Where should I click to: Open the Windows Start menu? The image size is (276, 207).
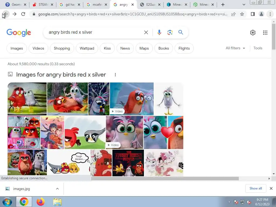(x=7, y=202)
